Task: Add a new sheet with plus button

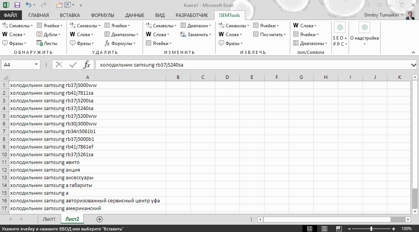Action: (100, 219)
